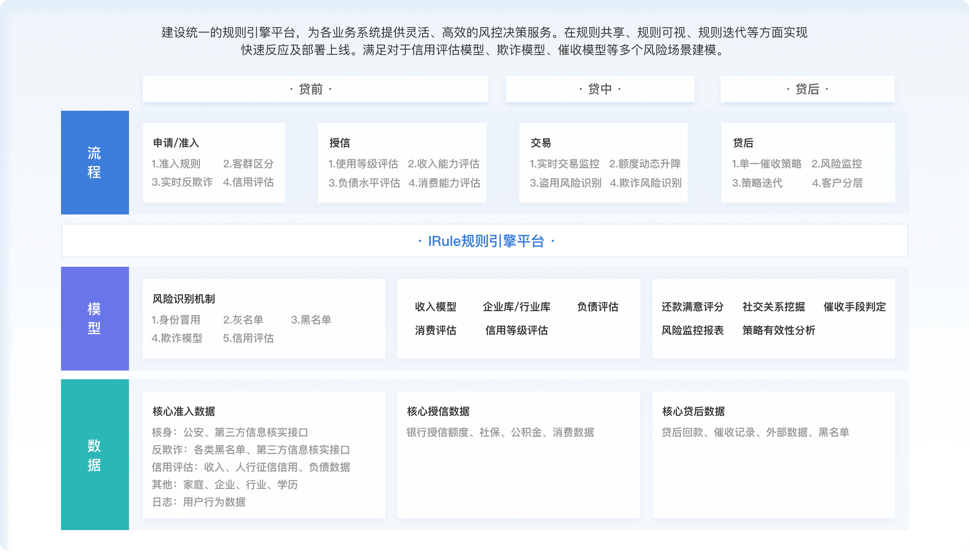
Task: Click item 1.使用等级评估
Action: click(x=363, y=164)
